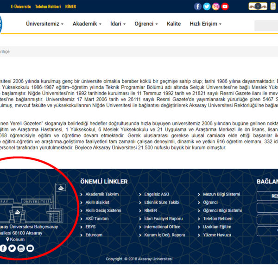
Task: Expand the Akademik dropdown menu
Action: pyautogui.click(x=87, y=24)
